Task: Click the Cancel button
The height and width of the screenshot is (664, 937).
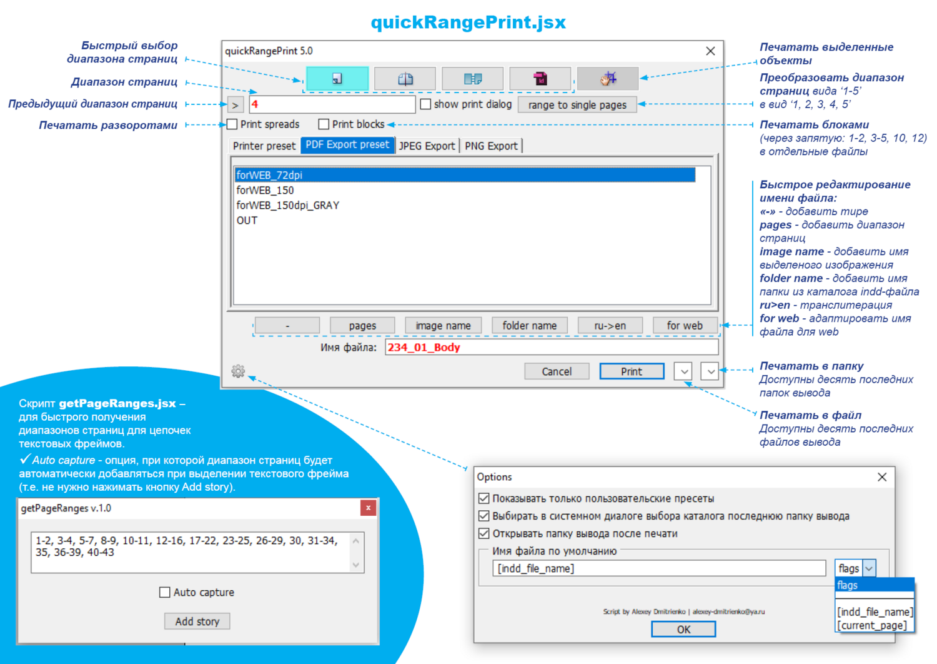Action: (557, 371)
